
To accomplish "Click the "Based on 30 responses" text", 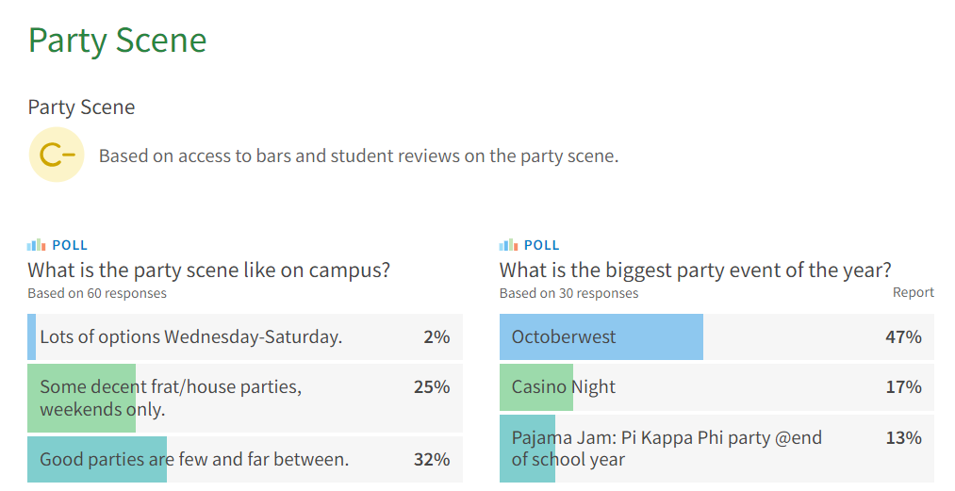I will [568, 293].
